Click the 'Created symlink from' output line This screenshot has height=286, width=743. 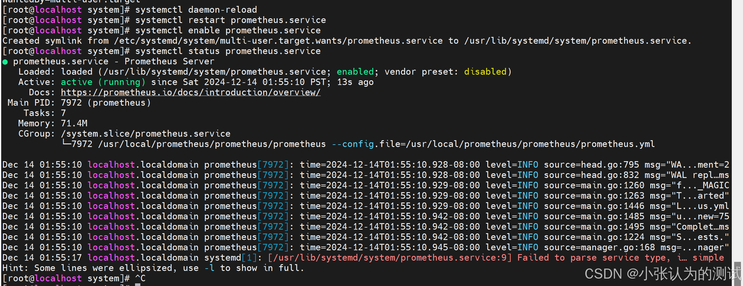[347, 41]
